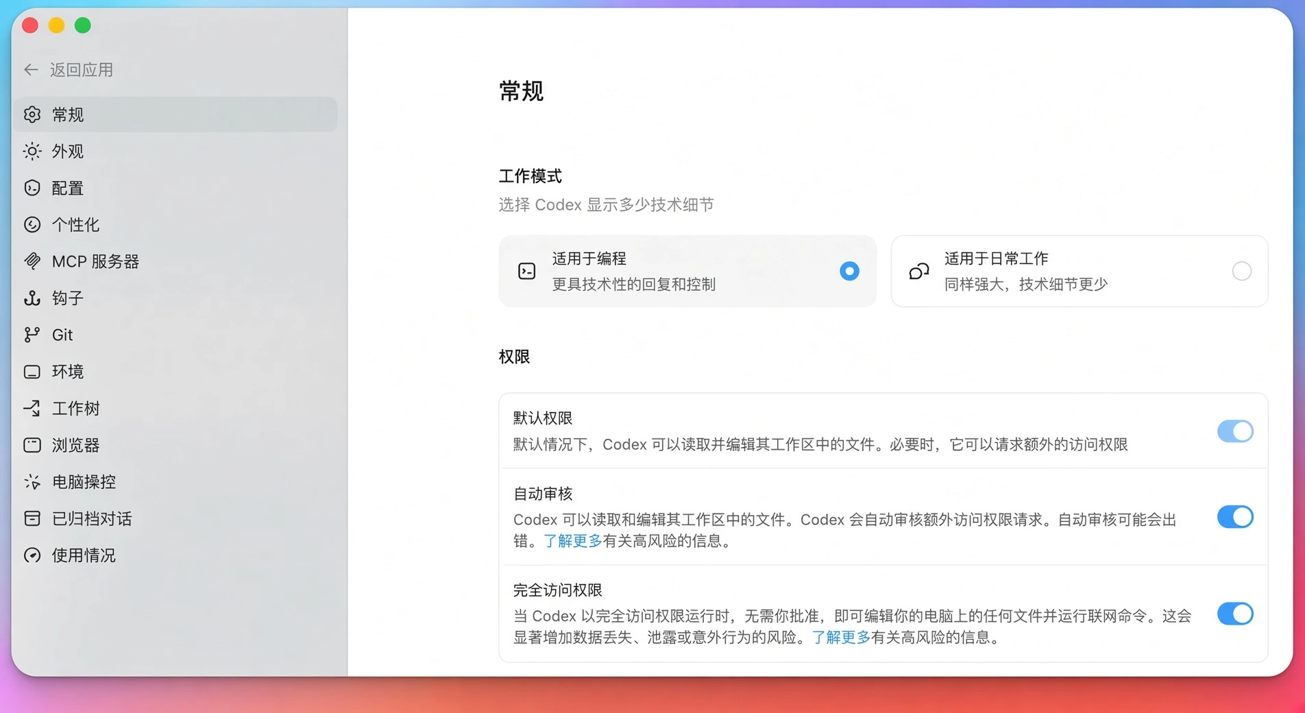The width and height of the screenshot is (1305, 713).
Task: Click the smiley icon next to 个性化
Action: (x=32, y=225)
